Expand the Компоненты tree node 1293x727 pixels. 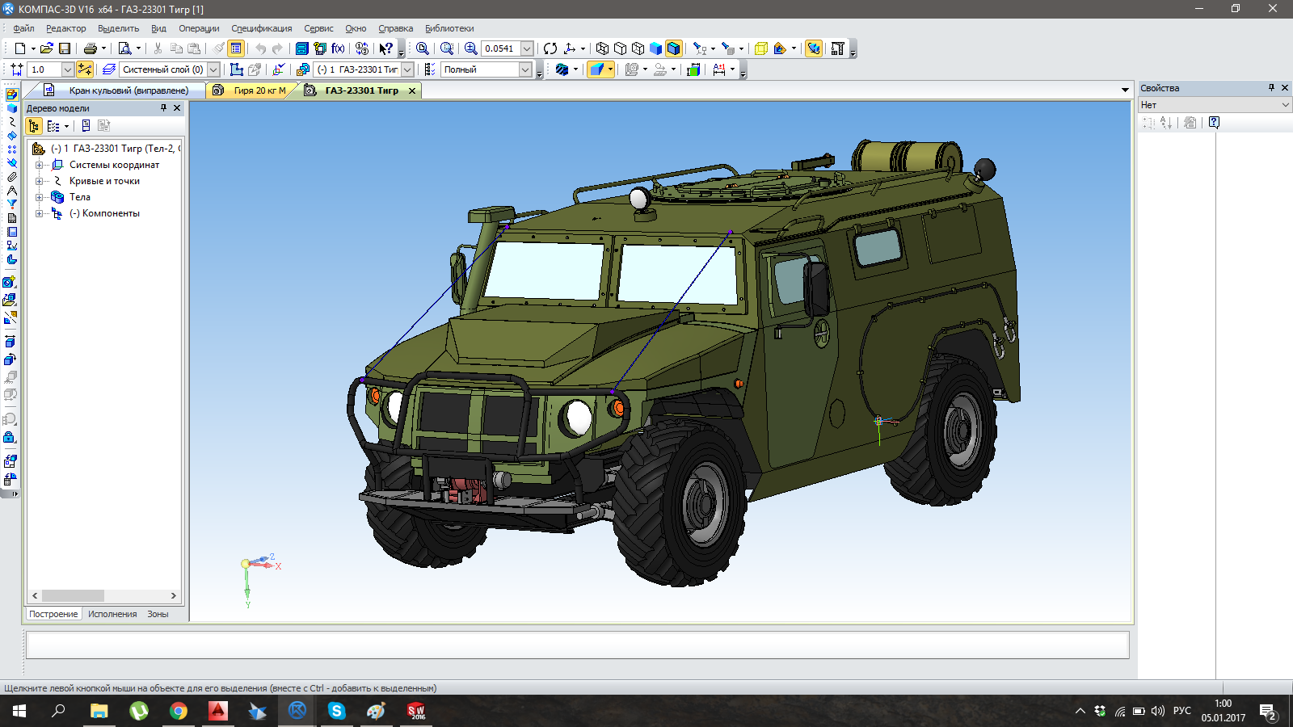[39, 213]
